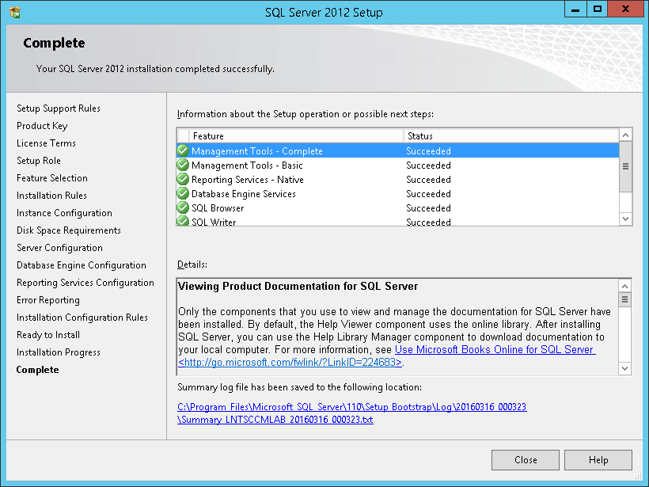Click Installation Rules step in sidebar
The width and height of the screenshot is (649, 487).
tap(51, 196)
